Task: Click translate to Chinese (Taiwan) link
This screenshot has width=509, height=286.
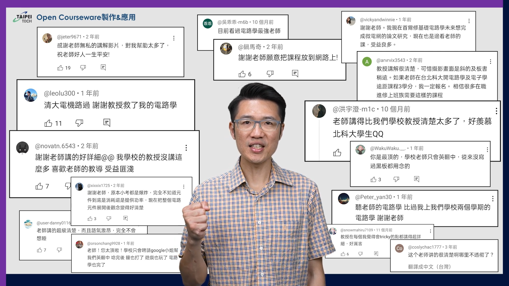Action: [429, 267]
